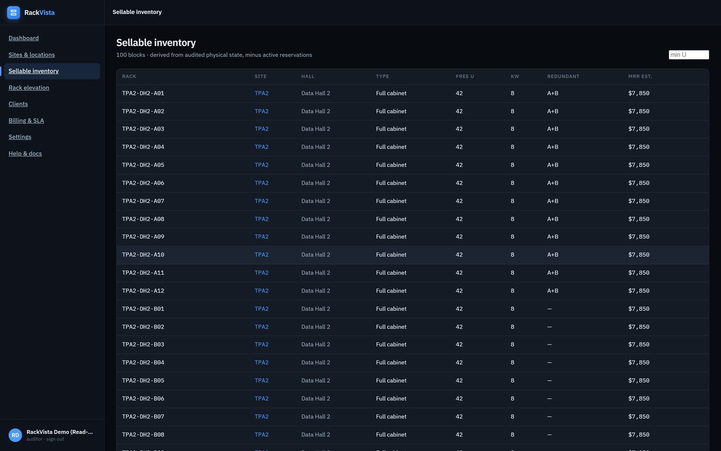The width and height of the screenshot is (721, 451).
Task: Sort by the KW column header
Action: [515, 76]
